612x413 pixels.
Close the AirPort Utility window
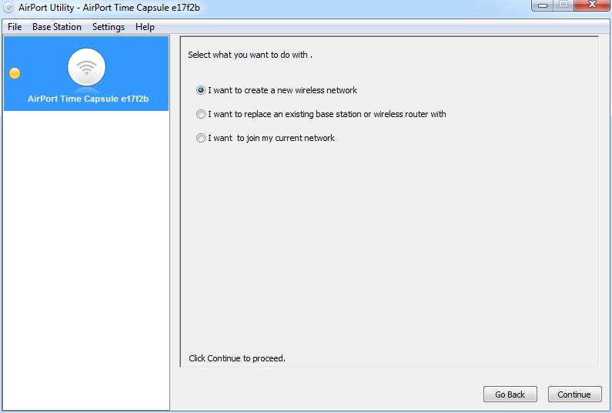pyautogui.click(x=592, y=5)
